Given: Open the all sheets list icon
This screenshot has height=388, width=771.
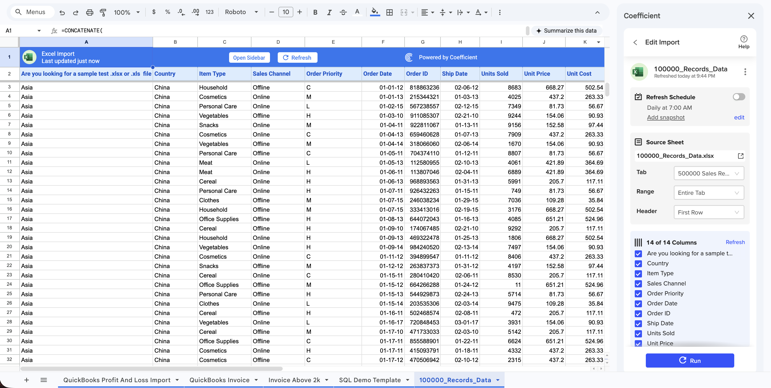Looking at the screenshot, I should click(x=44, y=380).
